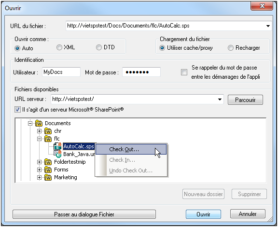
Task: Click the flc folder icon
Action: [48, 139]
